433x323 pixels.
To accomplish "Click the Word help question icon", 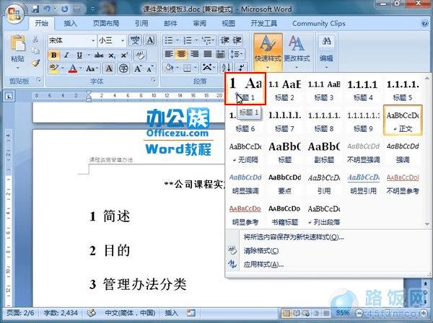I will click(425, 23).
